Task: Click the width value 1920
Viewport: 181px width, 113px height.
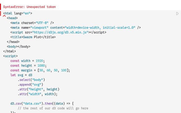Action: (x=40, y=61)
